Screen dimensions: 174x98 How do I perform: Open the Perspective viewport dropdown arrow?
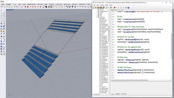14,10
